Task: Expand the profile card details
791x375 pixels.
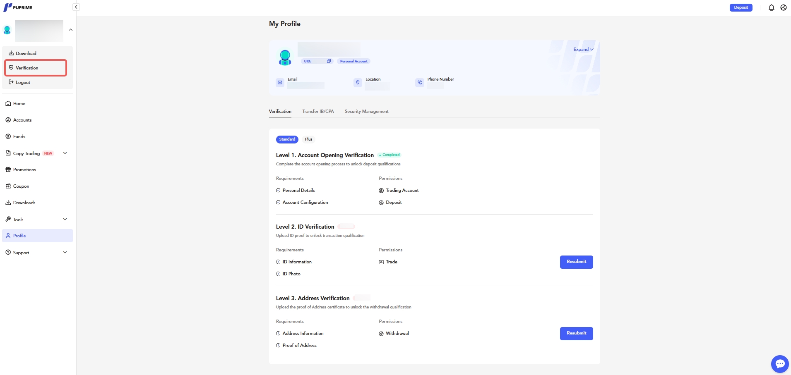Action: click(x=583, y=50)
